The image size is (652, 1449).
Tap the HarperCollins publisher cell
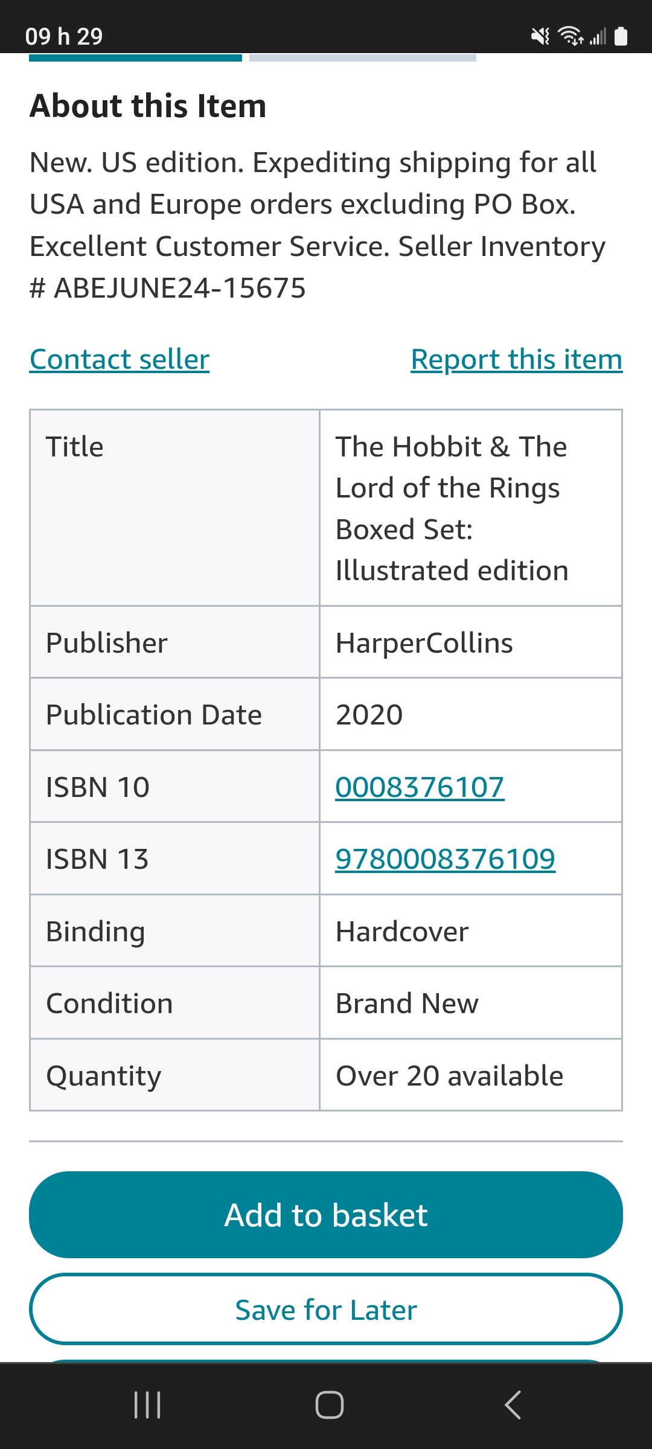click(x=471, y=642)
